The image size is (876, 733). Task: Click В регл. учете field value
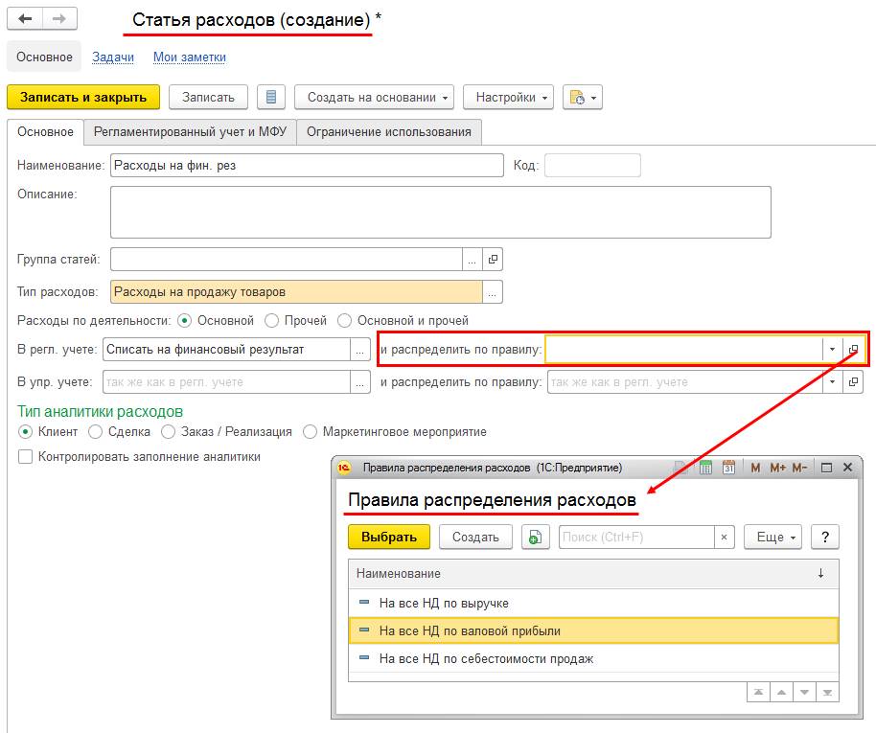tap(226, 350)
